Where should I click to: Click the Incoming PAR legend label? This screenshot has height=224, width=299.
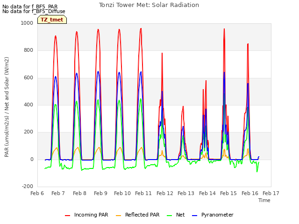[x=91, y=215]
